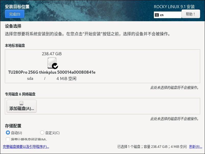Screen dimensions: 205x154
Task: Choose the 自定义(C) custom storage radio
Action: pos(42,133)
